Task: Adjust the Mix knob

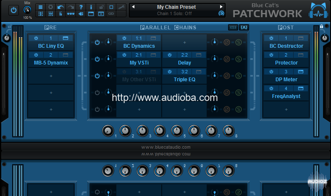Action: pyautogui.click(x=27, y=10)
